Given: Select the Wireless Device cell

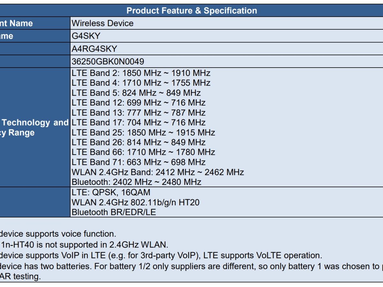Looking at the screenshot, I should click(x=102, y=23).
